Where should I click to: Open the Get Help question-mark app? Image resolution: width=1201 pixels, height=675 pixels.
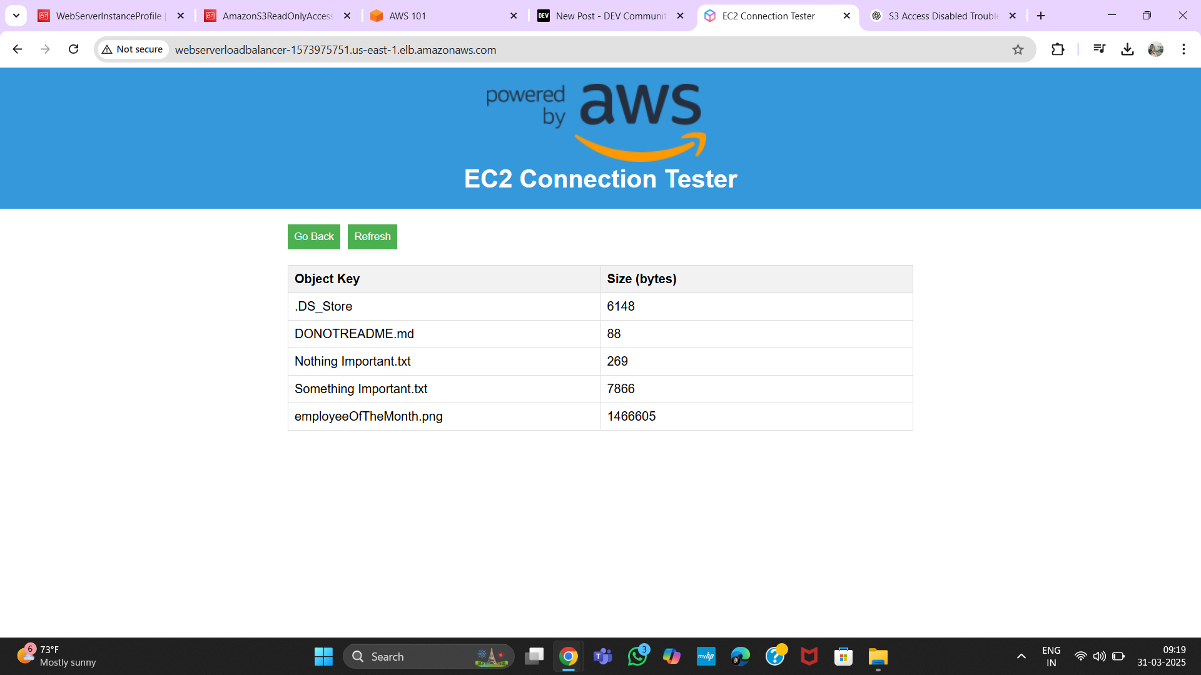pyautogui.click(x=775, y=656)
